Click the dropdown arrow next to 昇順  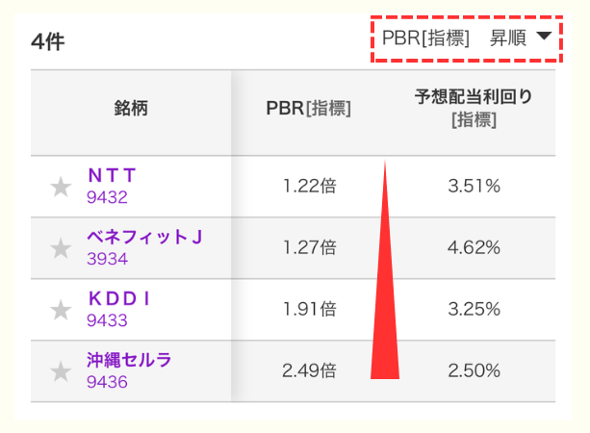pos(545,38)
